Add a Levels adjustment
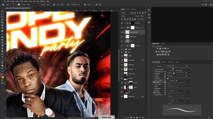This screenshot has height=119, width=213. [x=160, y=49]
